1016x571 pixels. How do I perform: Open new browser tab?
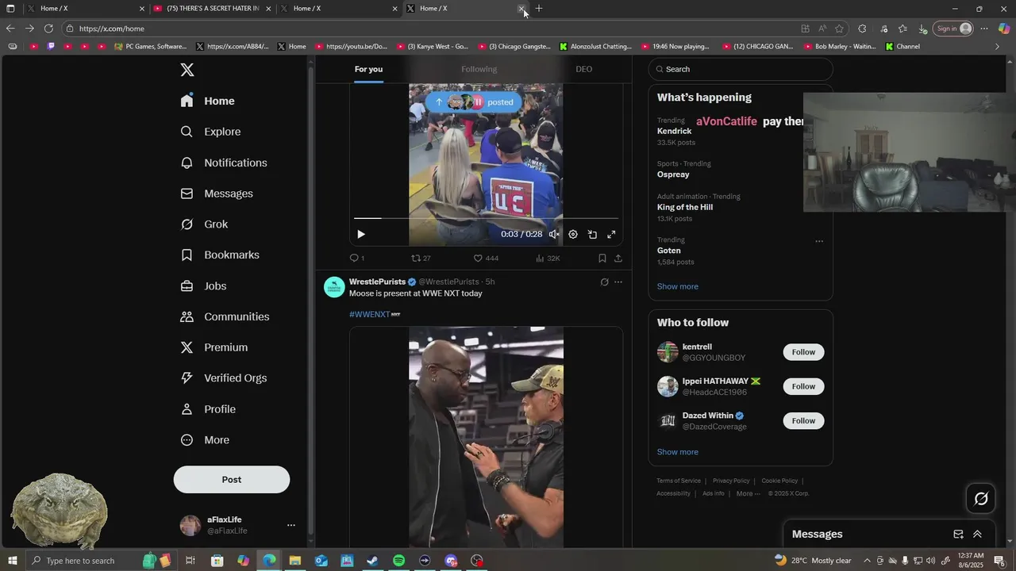(x=539, y=9)
